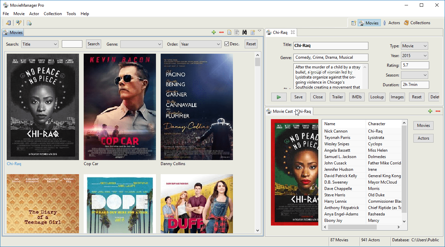
Task: Select the Cop Car movie poster
Action: coord(120,107)
